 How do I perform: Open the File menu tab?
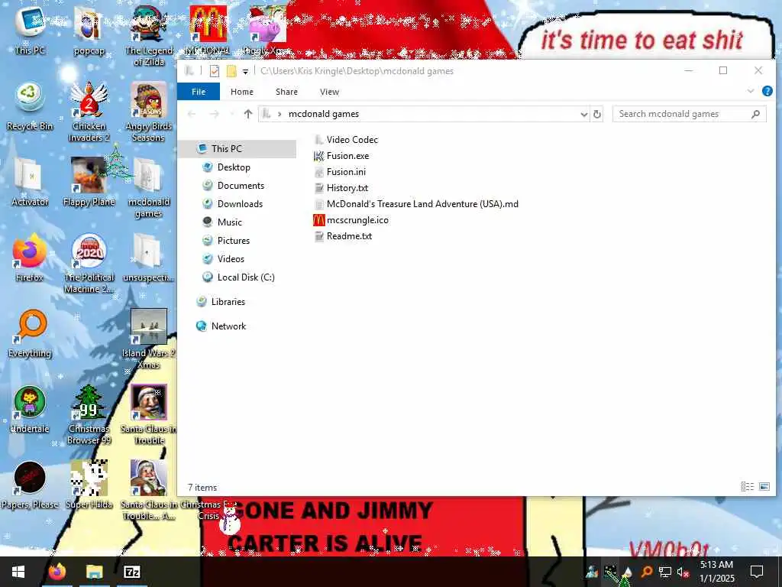pos(199,92)
